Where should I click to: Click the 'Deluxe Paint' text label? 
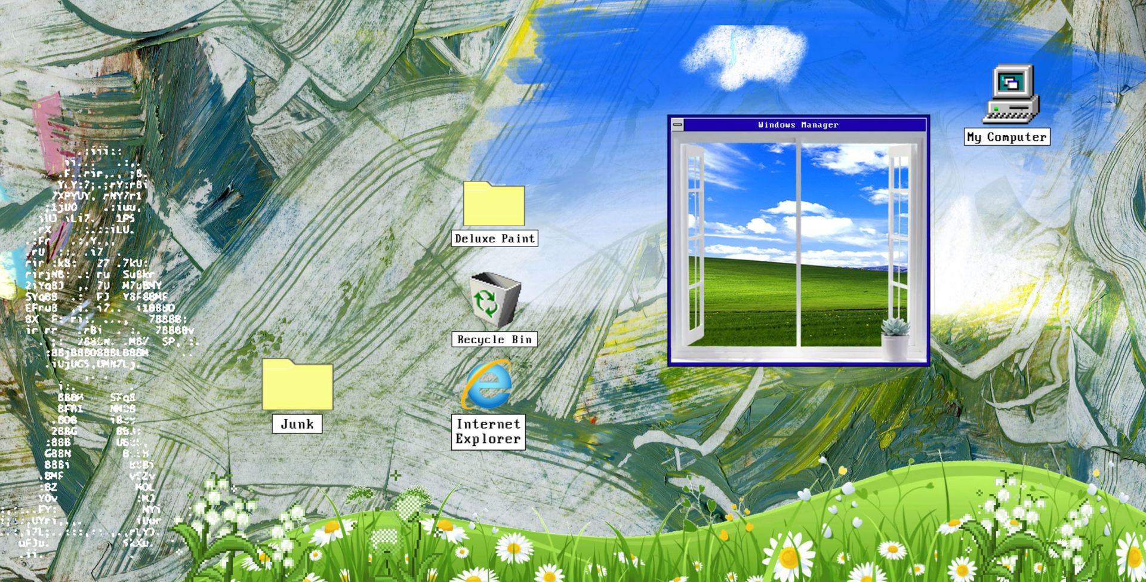494,239
